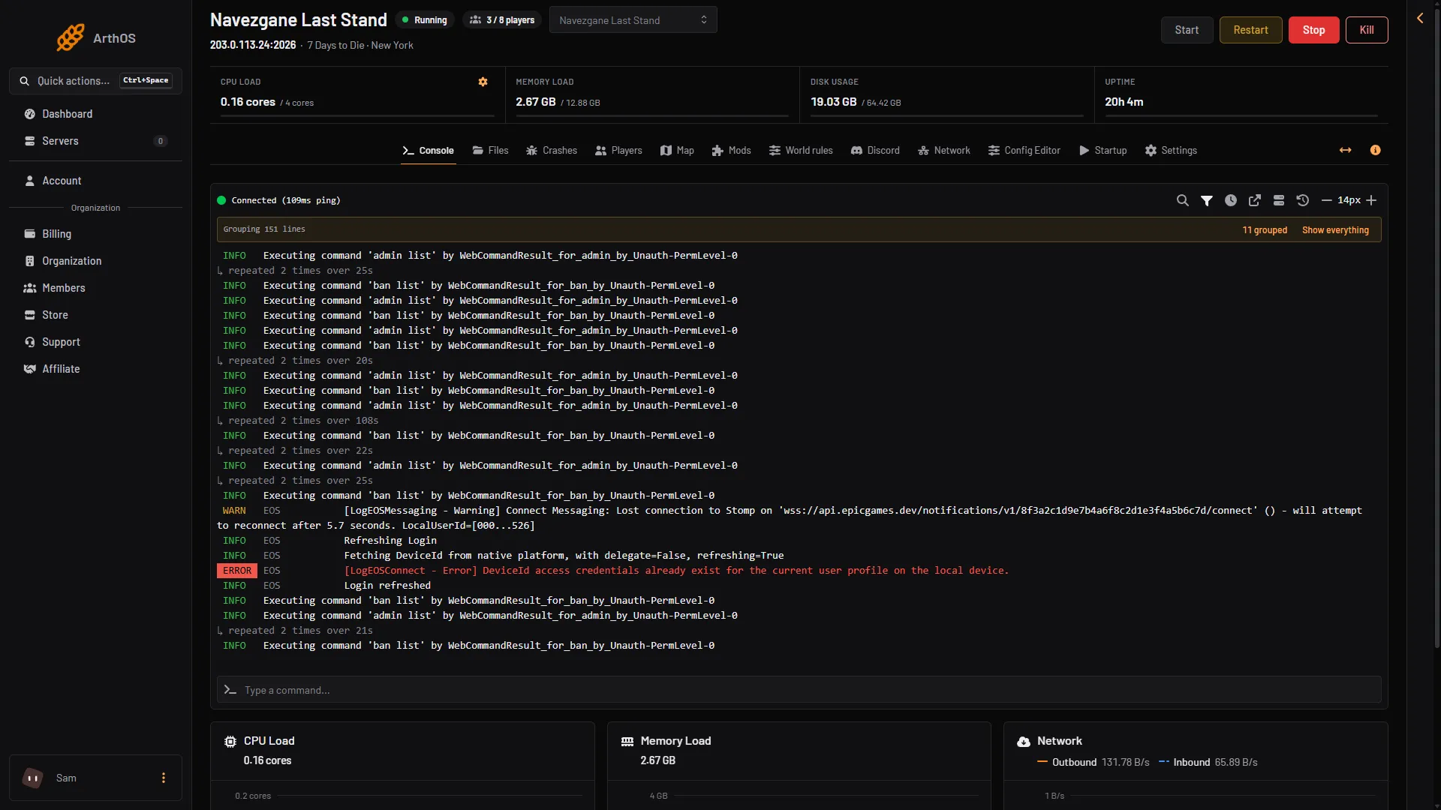
Task: Open Billing page
Action: 95,234
